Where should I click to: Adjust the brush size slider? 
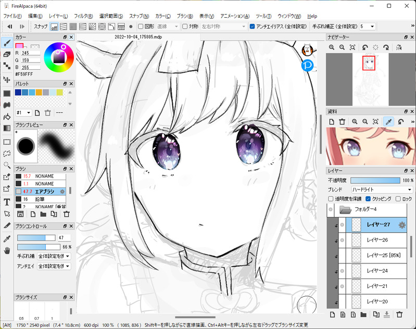[x=36, y=238]
